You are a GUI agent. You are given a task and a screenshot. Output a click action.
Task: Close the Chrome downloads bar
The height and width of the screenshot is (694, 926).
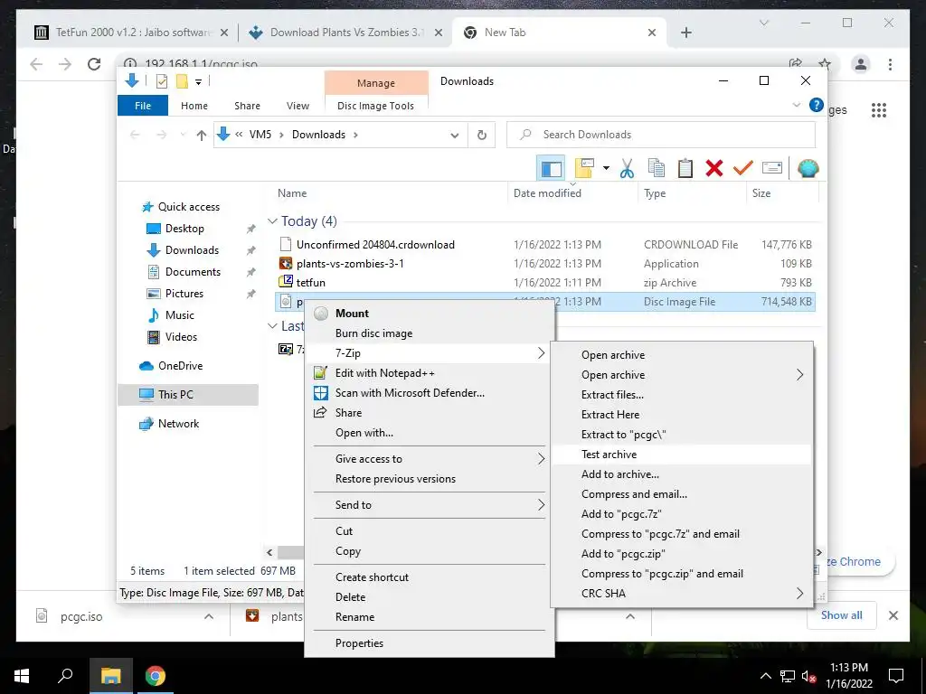coord(893,615)
